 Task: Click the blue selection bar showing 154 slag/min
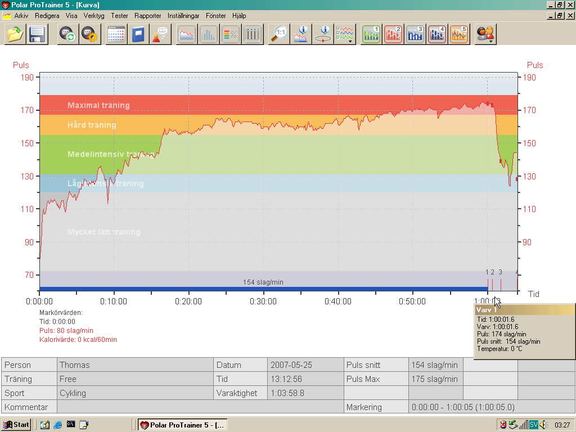pyautogui.click(x=263, y=289)
